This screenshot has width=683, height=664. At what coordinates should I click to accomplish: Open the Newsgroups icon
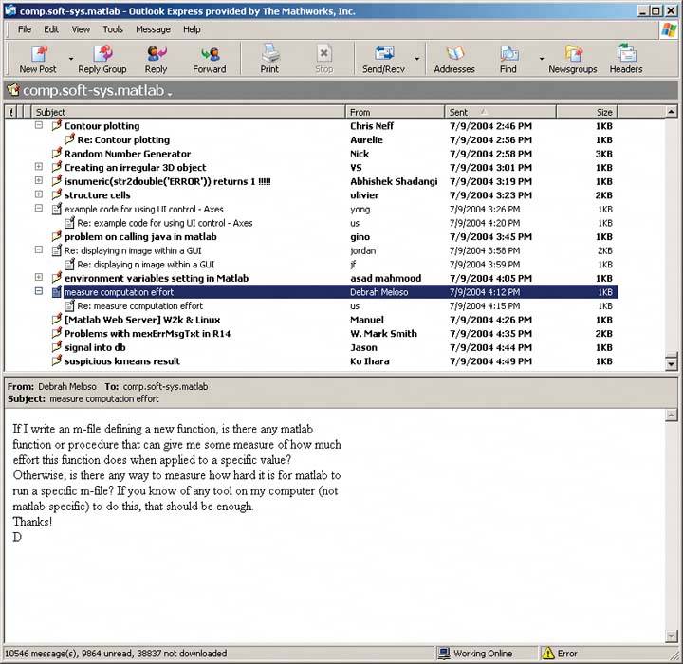click(573, 54)
